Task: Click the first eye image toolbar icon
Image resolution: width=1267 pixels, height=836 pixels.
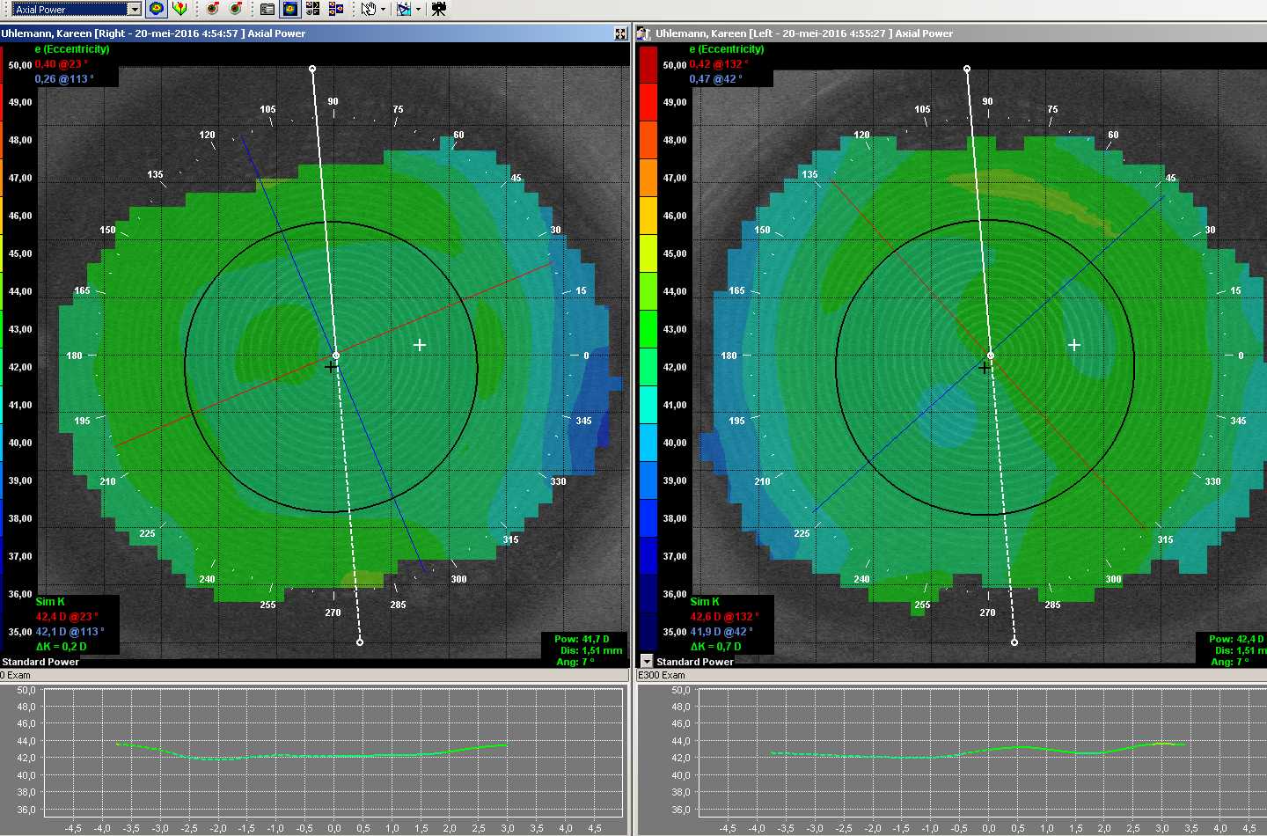Action: click(212, 9)
